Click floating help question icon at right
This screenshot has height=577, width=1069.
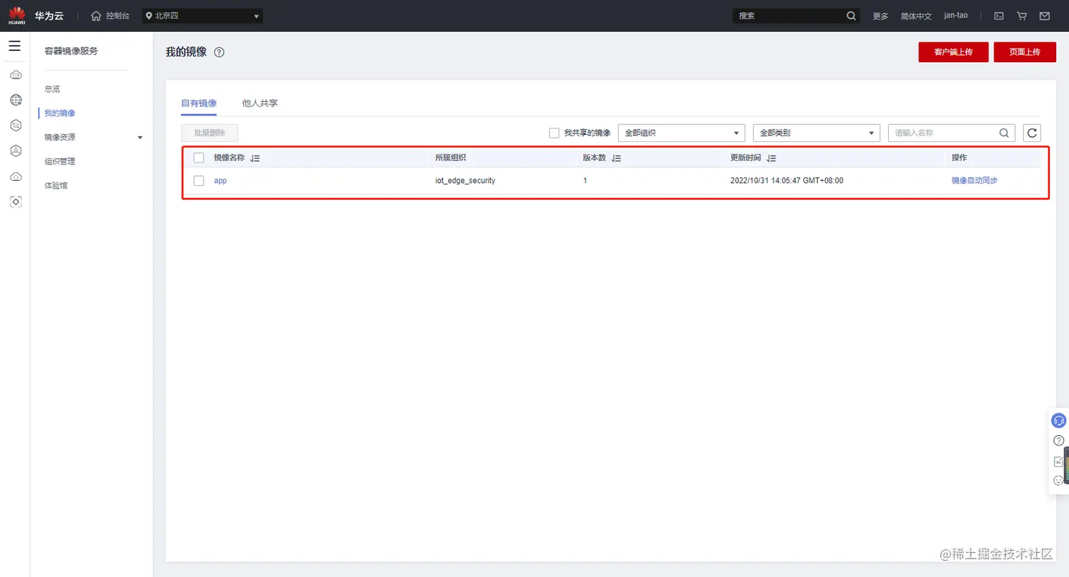click(1058, 441)
